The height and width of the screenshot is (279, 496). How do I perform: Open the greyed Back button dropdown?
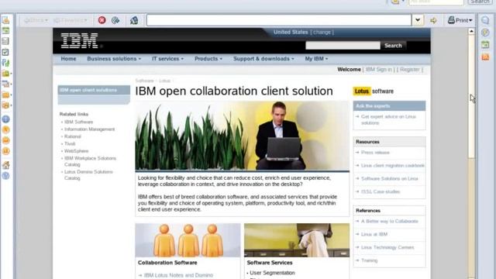(x=46, y=21)
